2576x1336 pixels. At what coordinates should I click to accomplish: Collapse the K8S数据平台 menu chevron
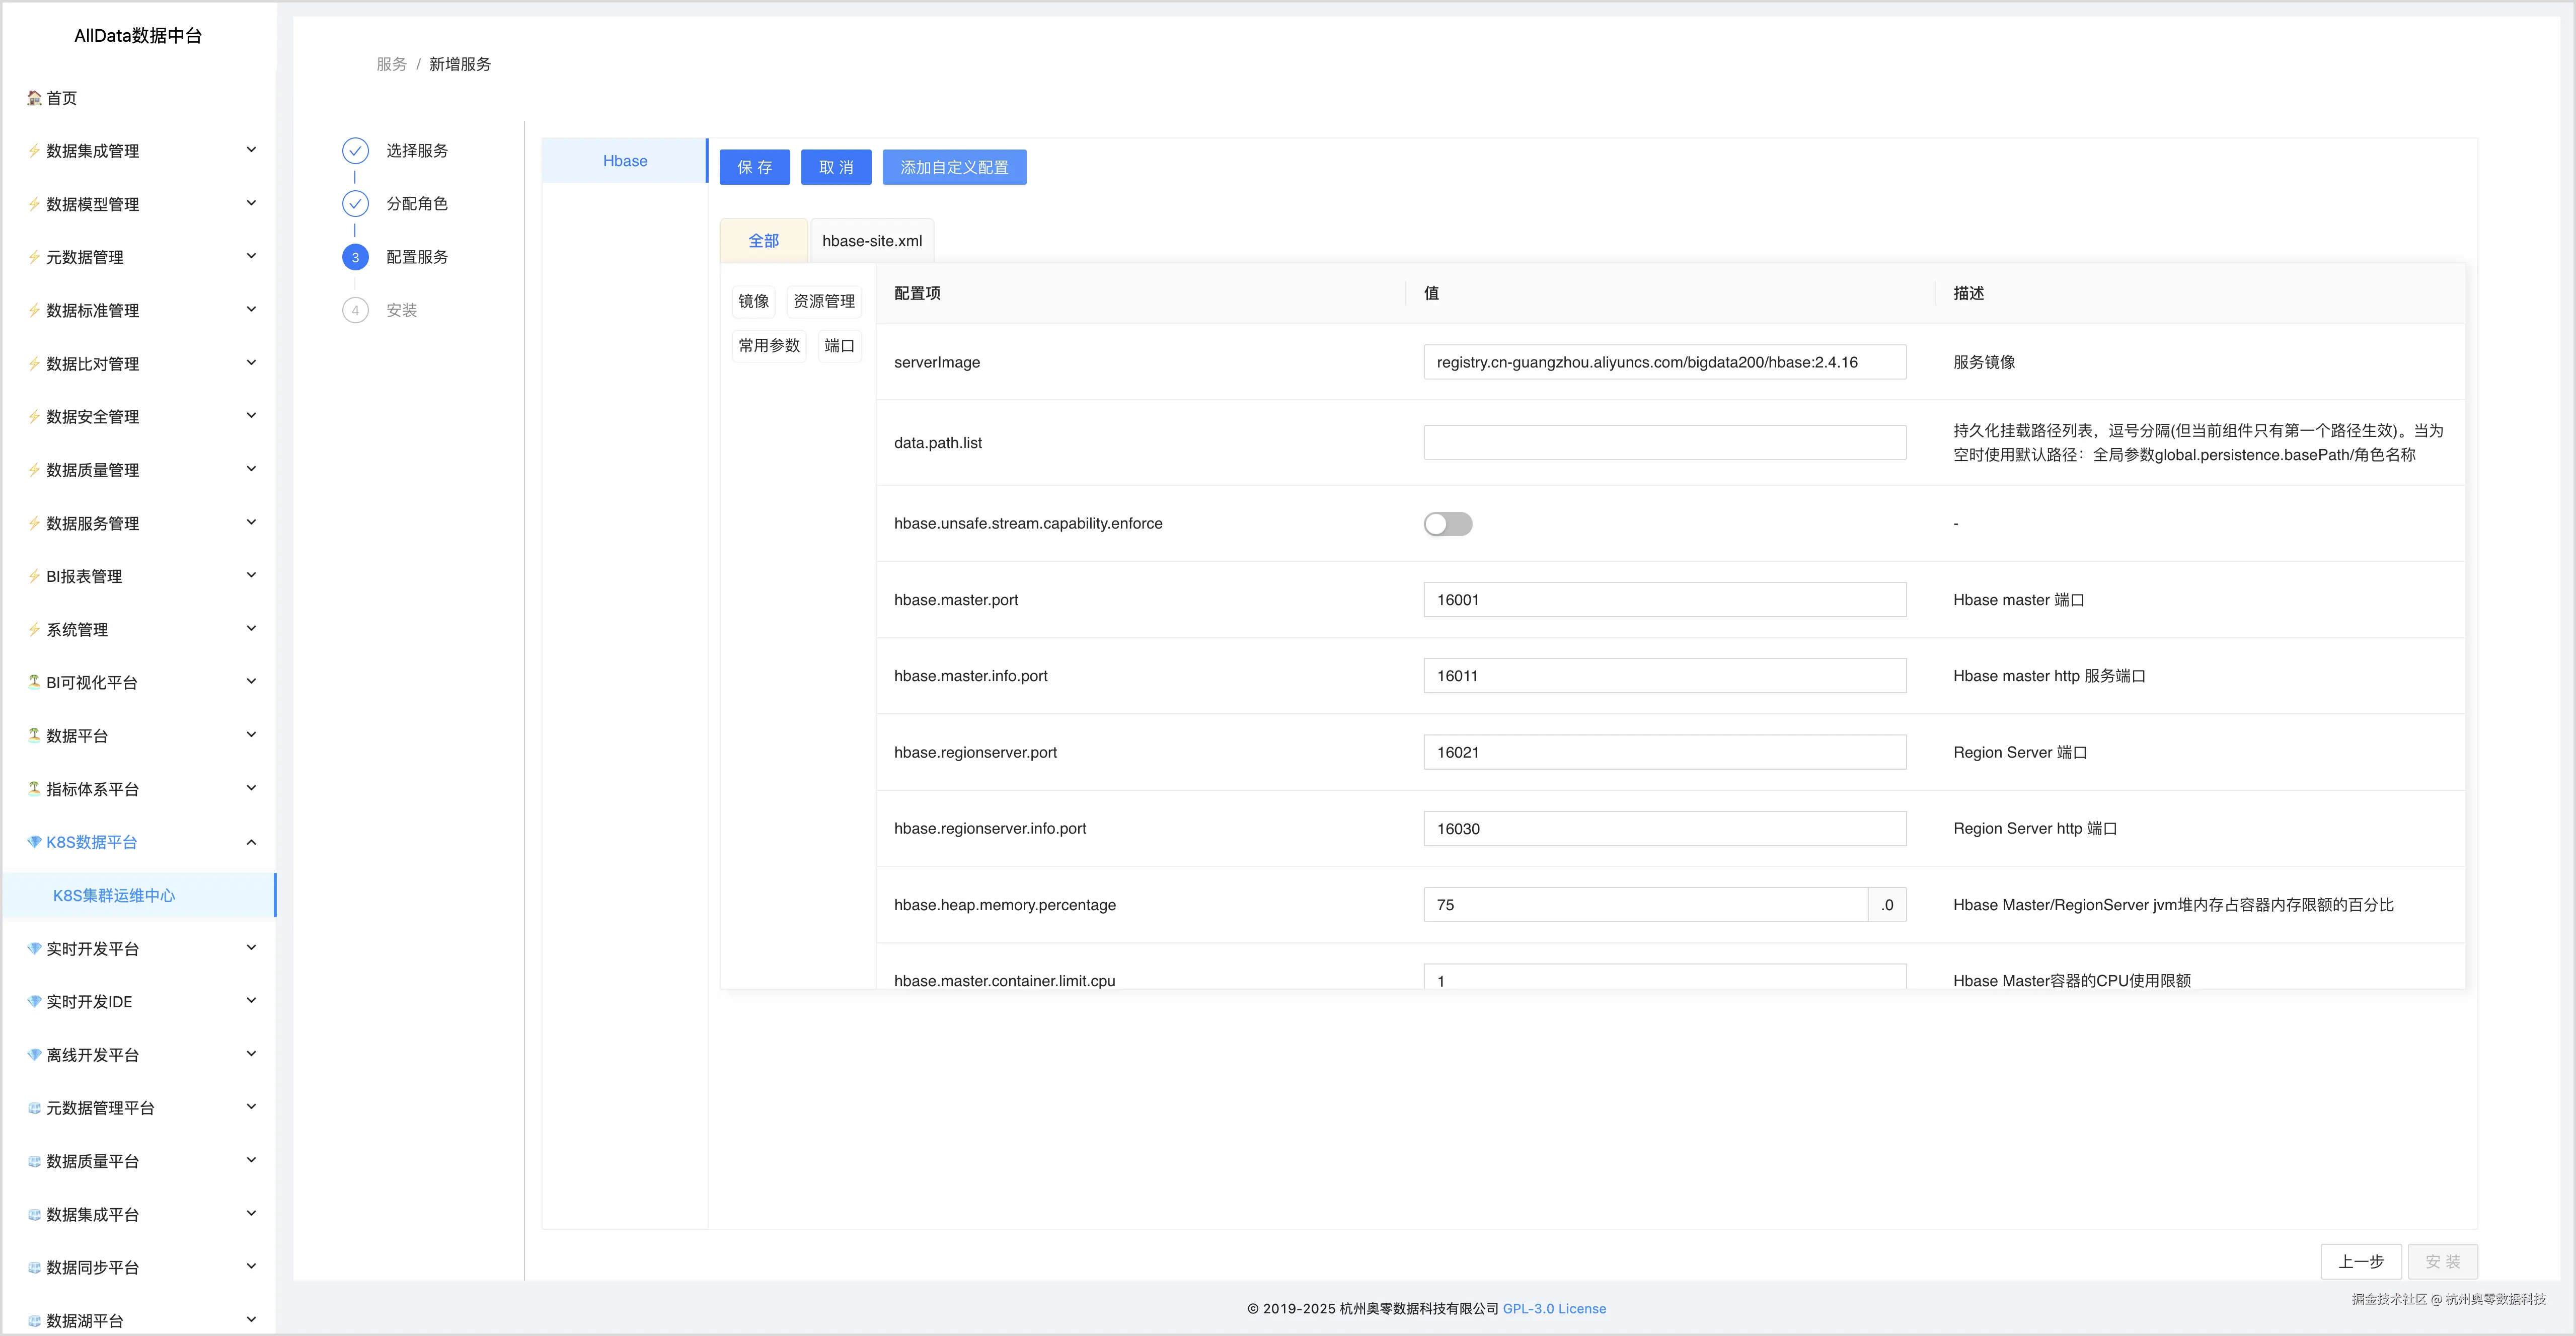coord(251,842)
